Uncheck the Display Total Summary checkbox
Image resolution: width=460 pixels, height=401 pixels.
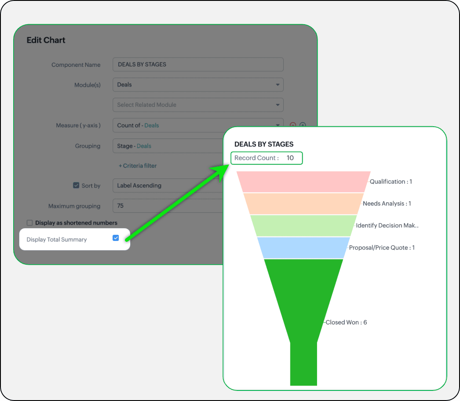pyautogui.click(x=116, y=238)
